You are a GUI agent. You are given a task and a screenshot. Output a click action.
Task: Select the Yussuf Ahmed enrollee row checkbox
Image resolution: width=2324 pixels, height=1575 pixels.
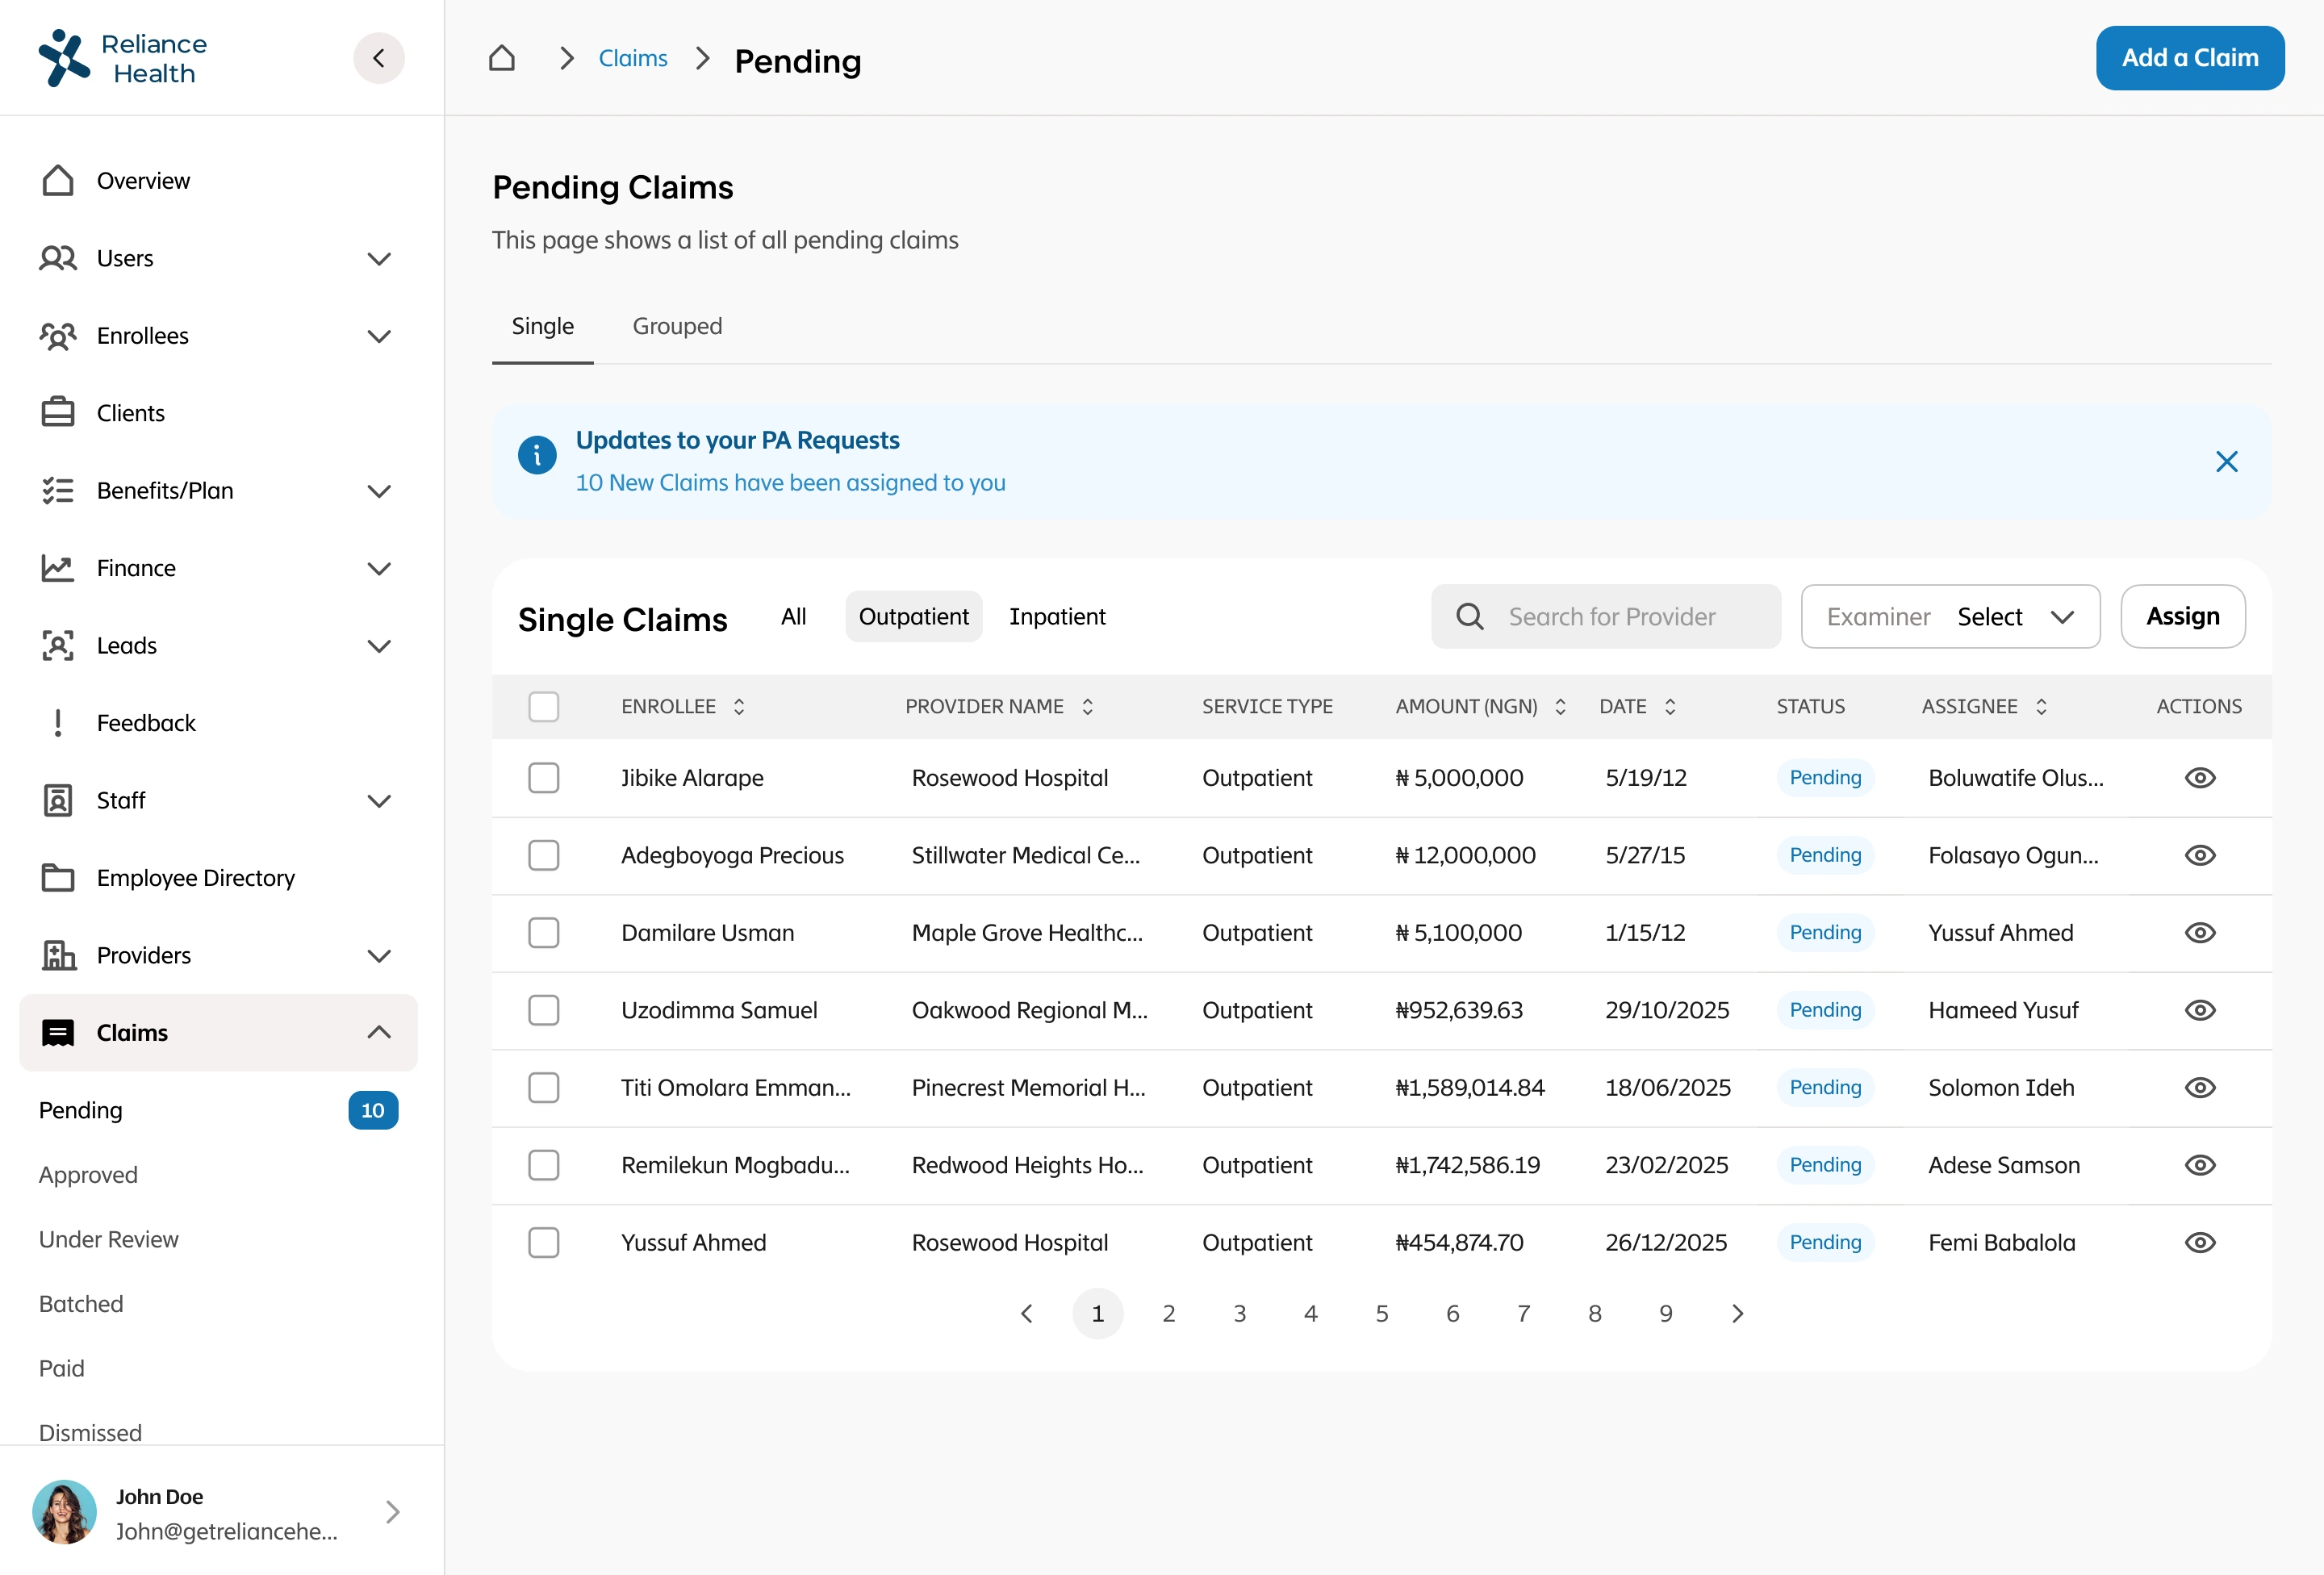pos(544,1243)
